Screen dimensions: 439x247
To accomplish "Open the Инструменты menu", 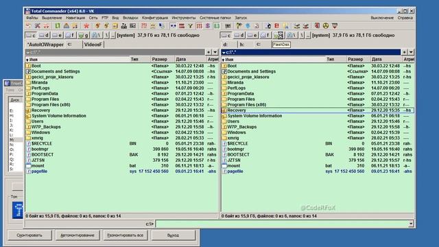I will coord(184,18).
